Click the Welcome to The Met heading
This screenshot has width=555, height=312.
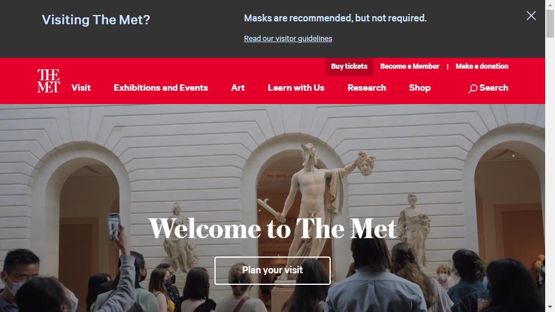click(272, 229)
